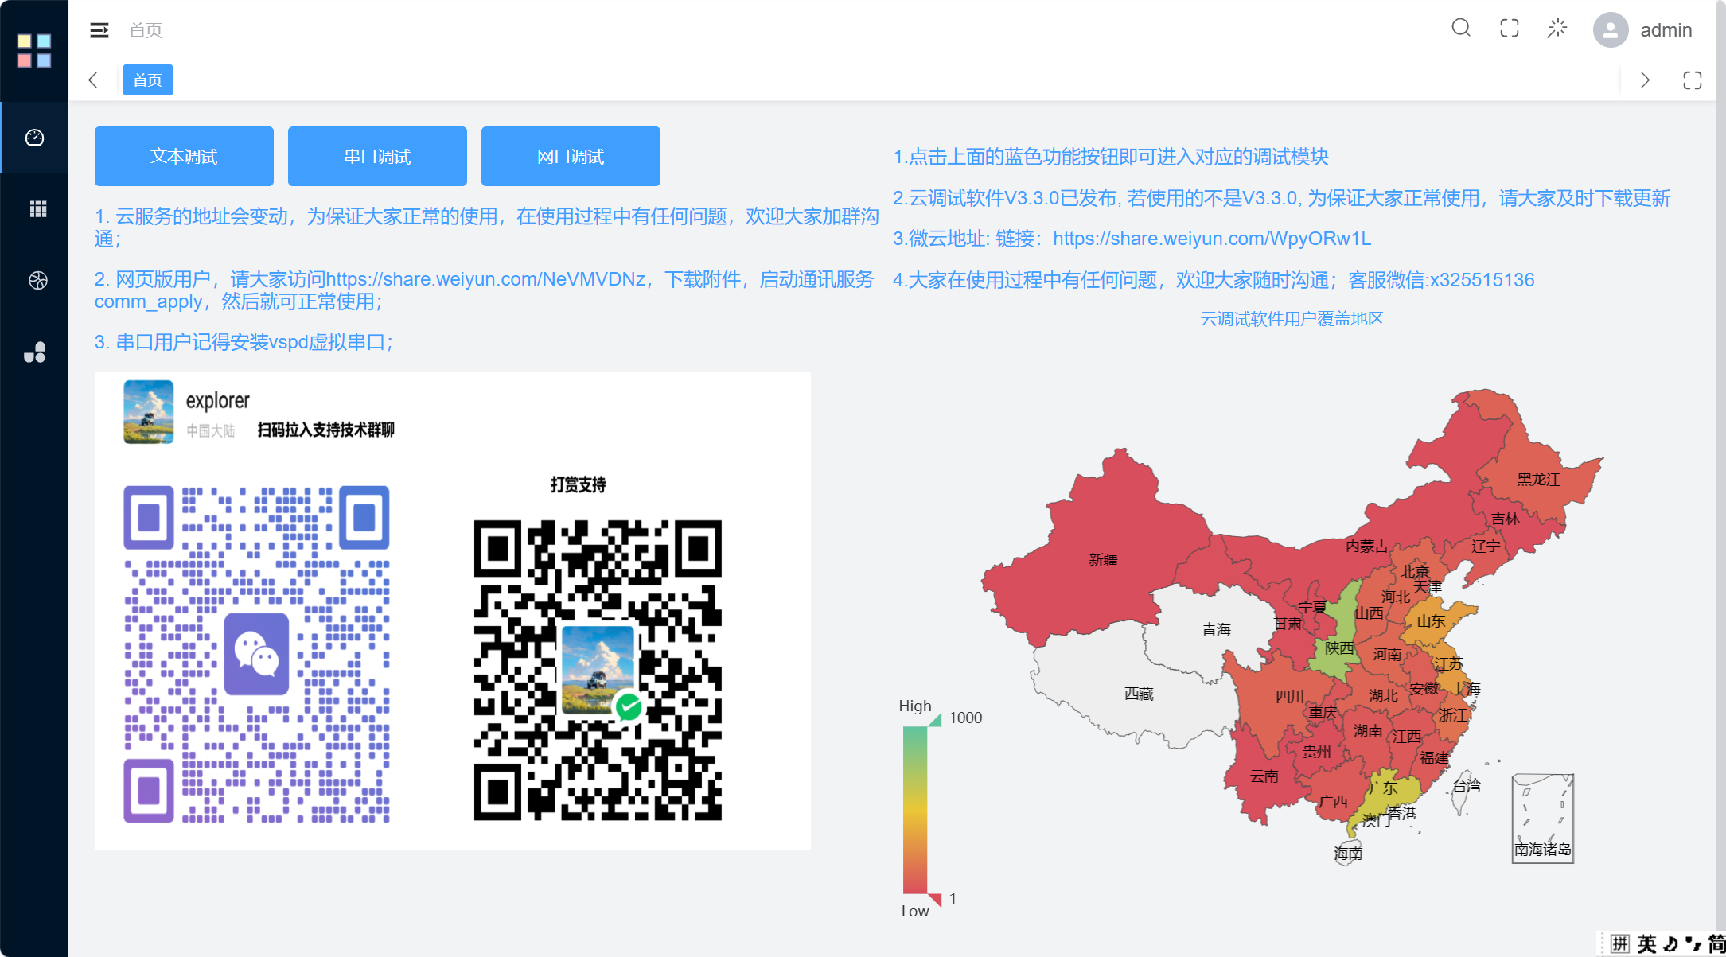Viewport: 1726px width, 957px height.
Task: Click 首页 in the breadcrumb bar
Action: [x=145, y=29]
